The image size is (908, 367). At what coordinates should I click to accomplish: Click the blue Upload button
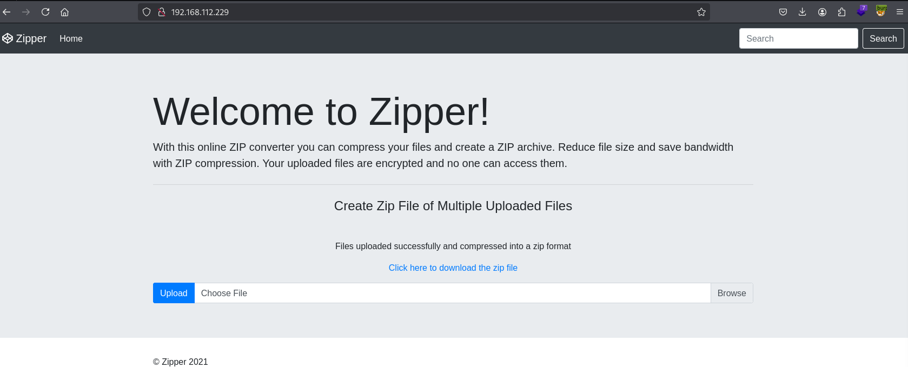point(174,293)
